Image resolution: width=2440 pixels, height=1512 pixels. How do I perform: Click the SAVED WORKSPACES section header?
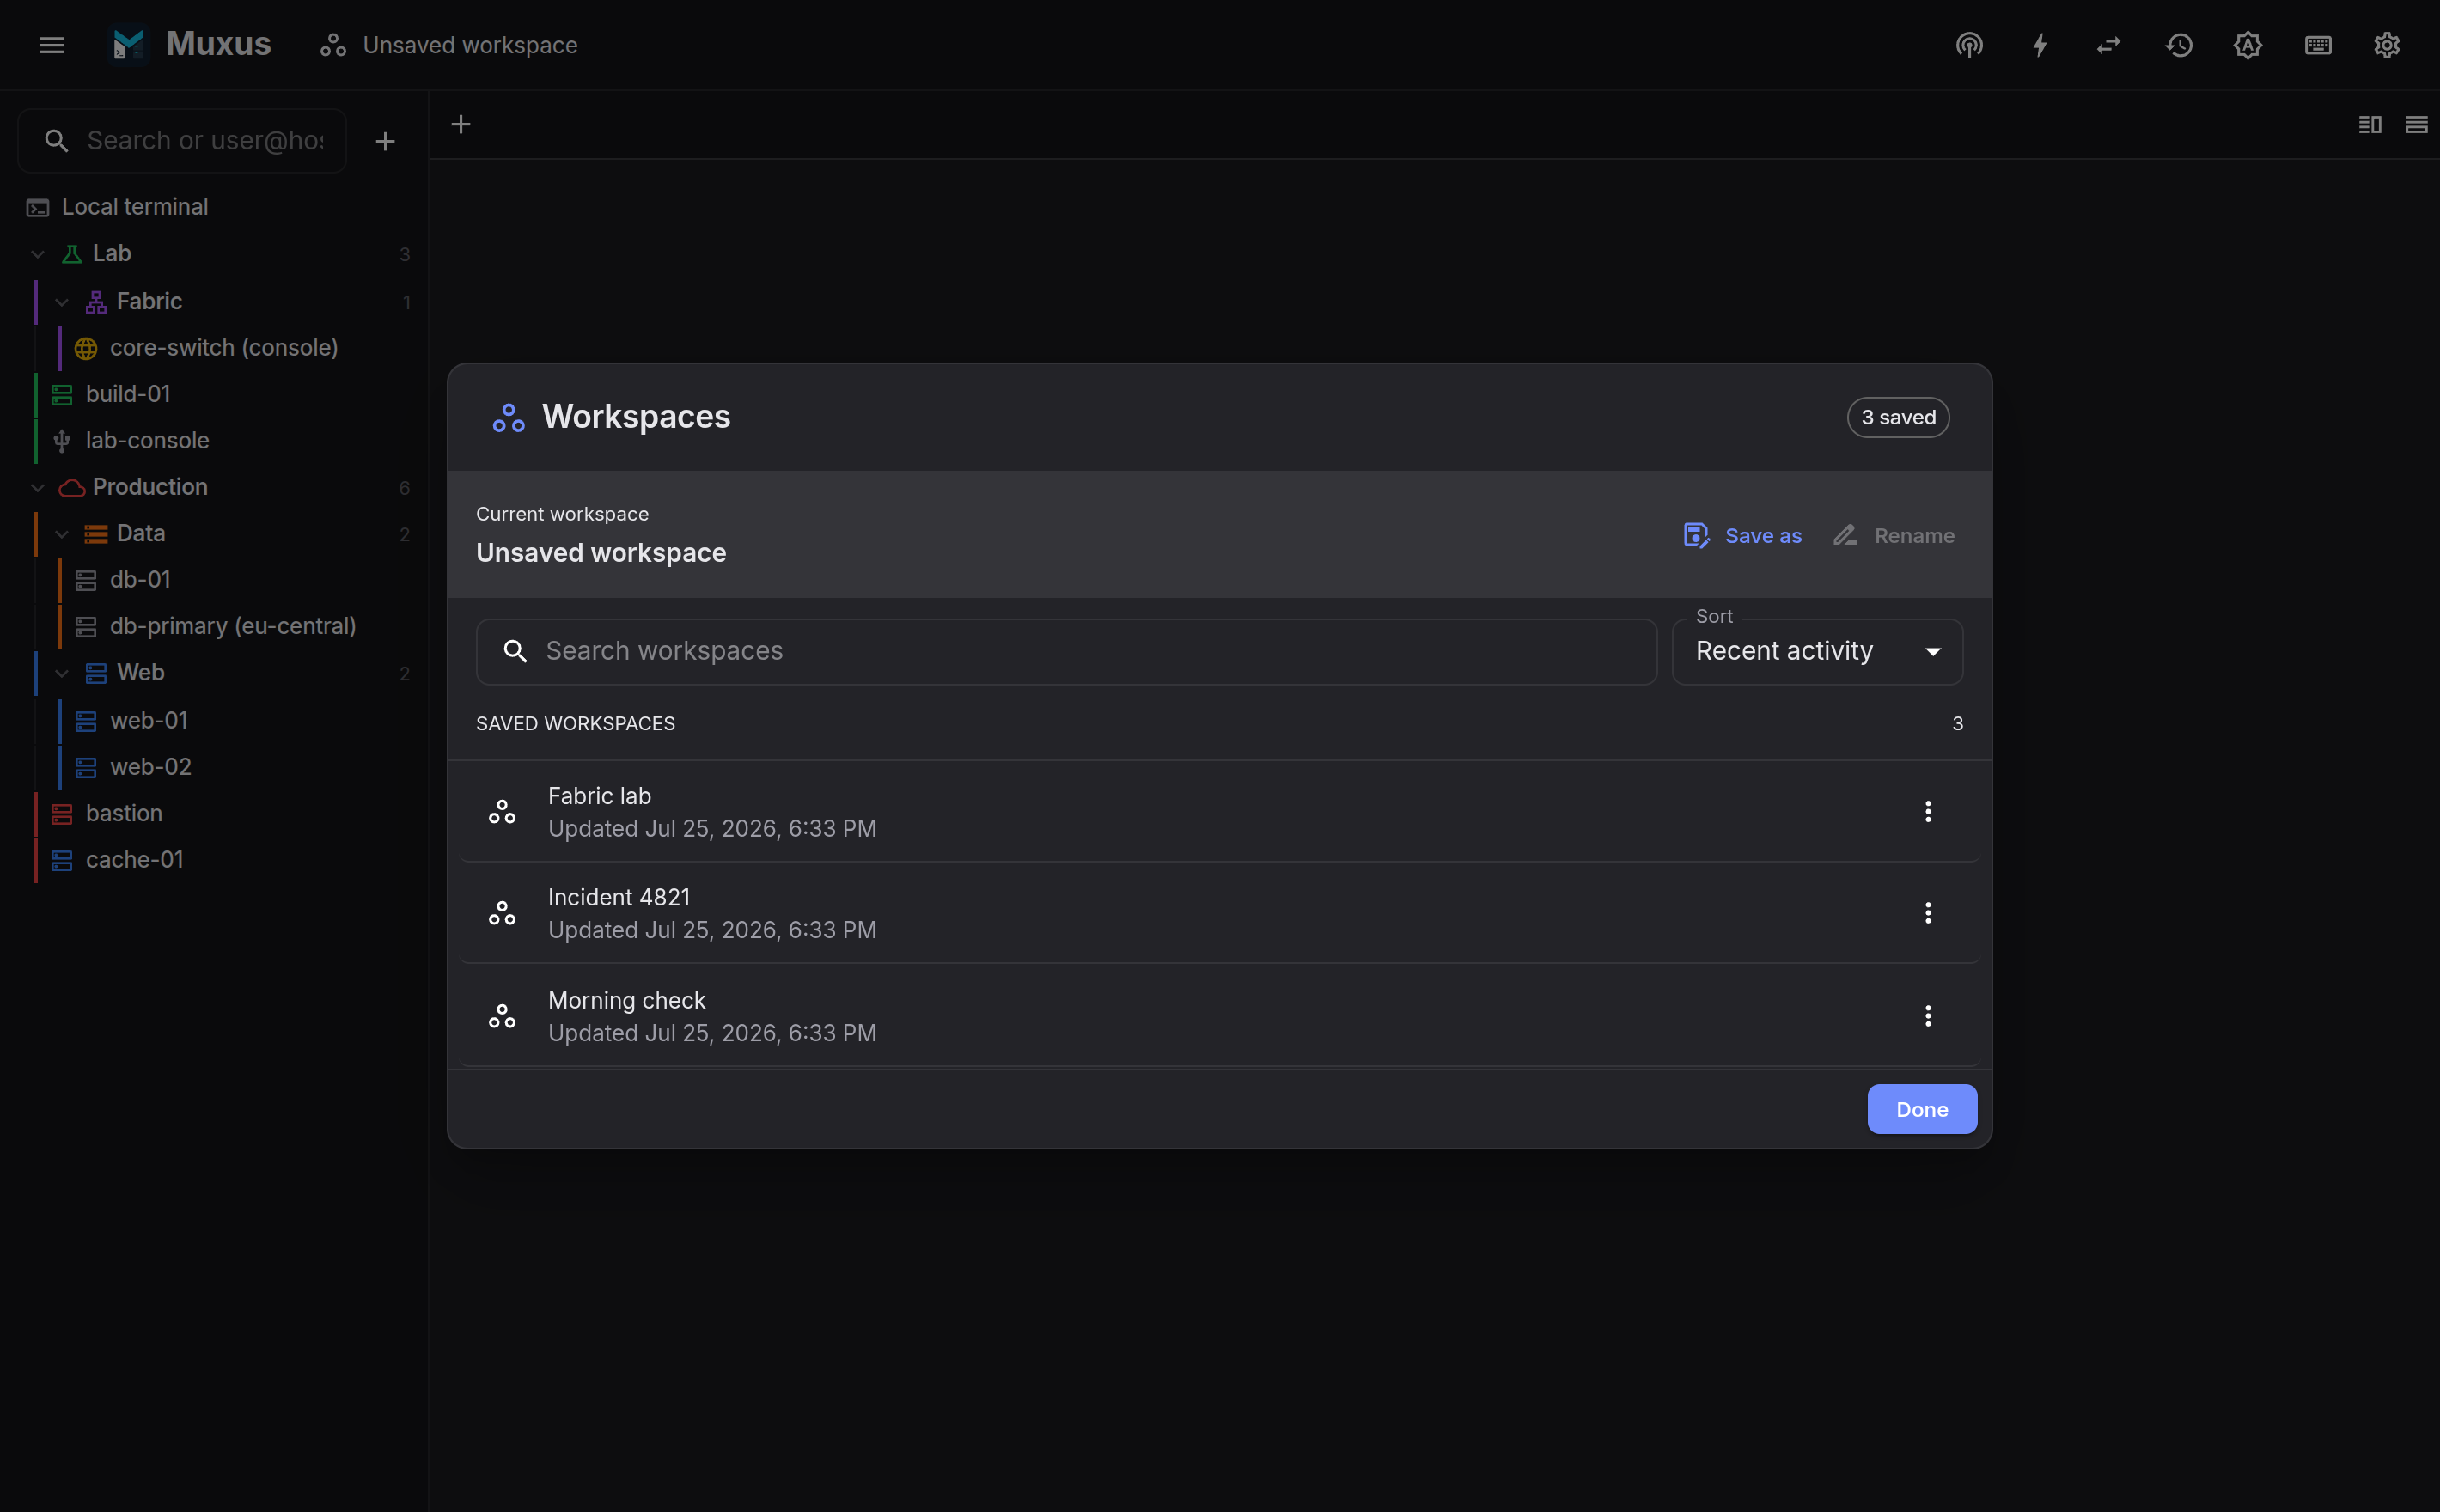(575, 723)
